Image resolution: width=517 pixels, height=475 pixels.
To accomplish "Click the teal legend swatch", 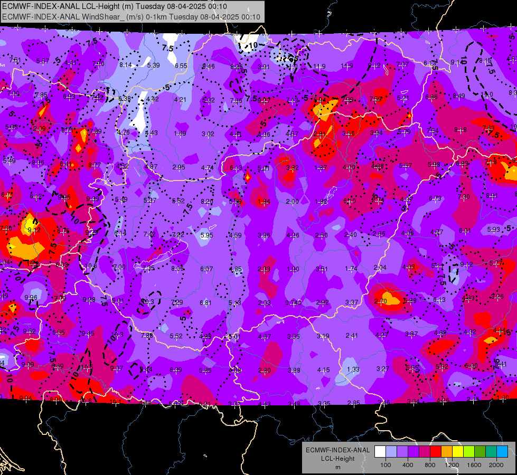I will click(491, 451).
